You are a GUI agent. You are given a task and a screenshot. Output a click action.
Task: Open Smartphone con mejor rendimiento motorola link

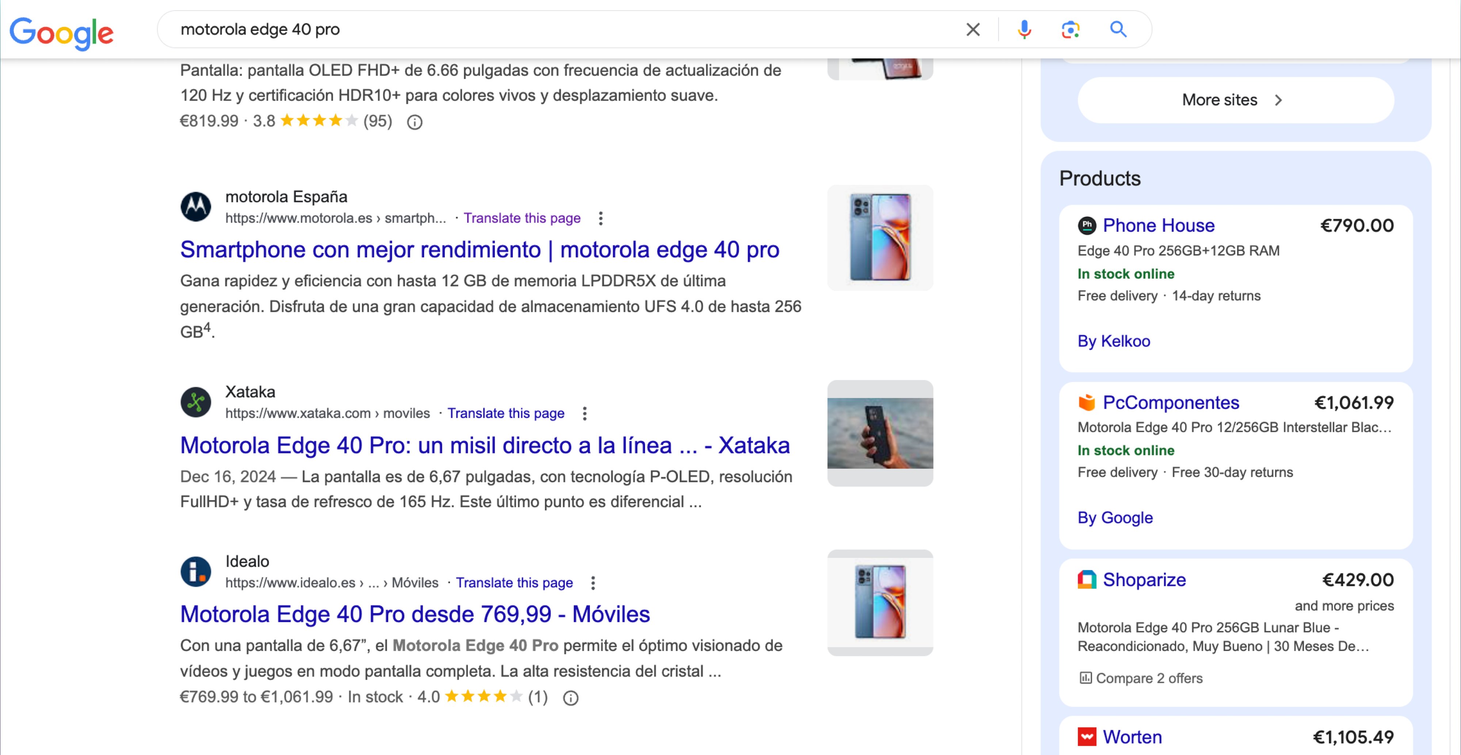[x=479, y=249]
